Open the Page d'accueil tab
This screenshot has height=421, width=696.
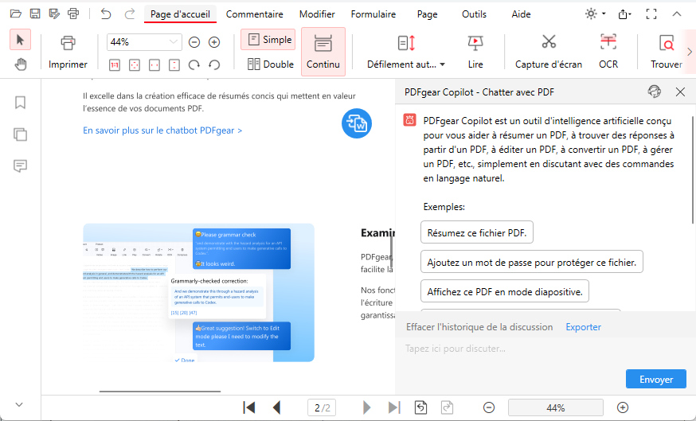pos(180,14)
